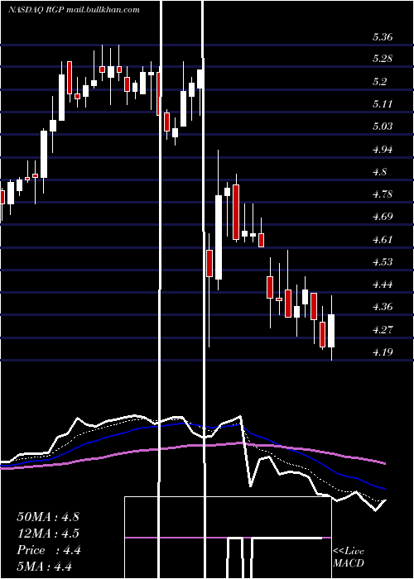Click the 50MA : 4.8 readout
The image size is (414, 579).
(48, 517)
